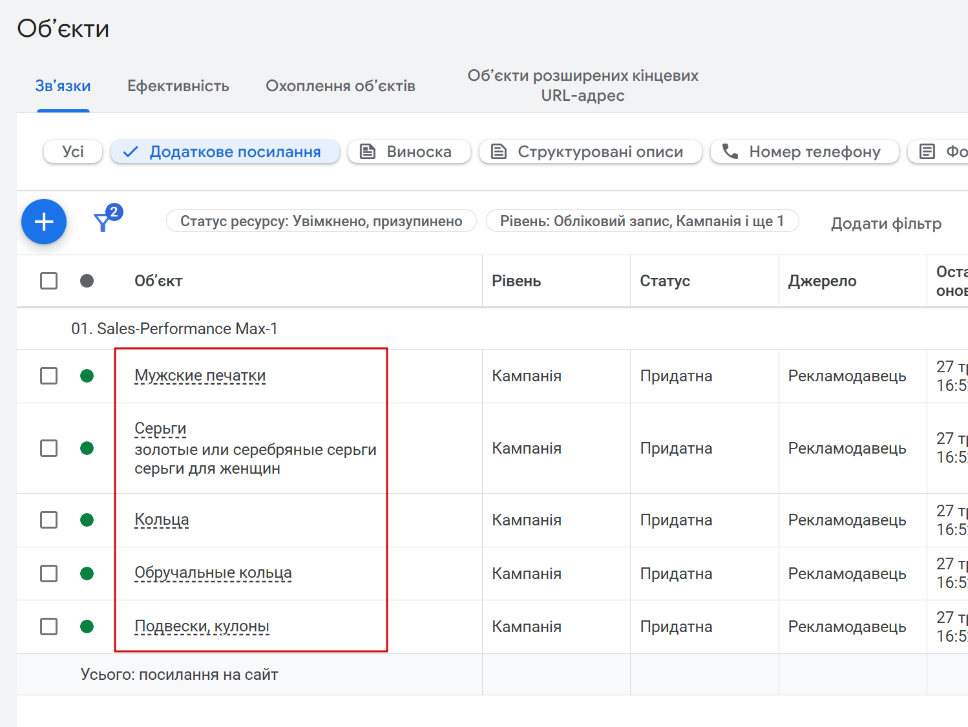This screenshot has width=968, height=727.
Task: Click green status dot for Серьги row
Action: click(x=87, y=448)
